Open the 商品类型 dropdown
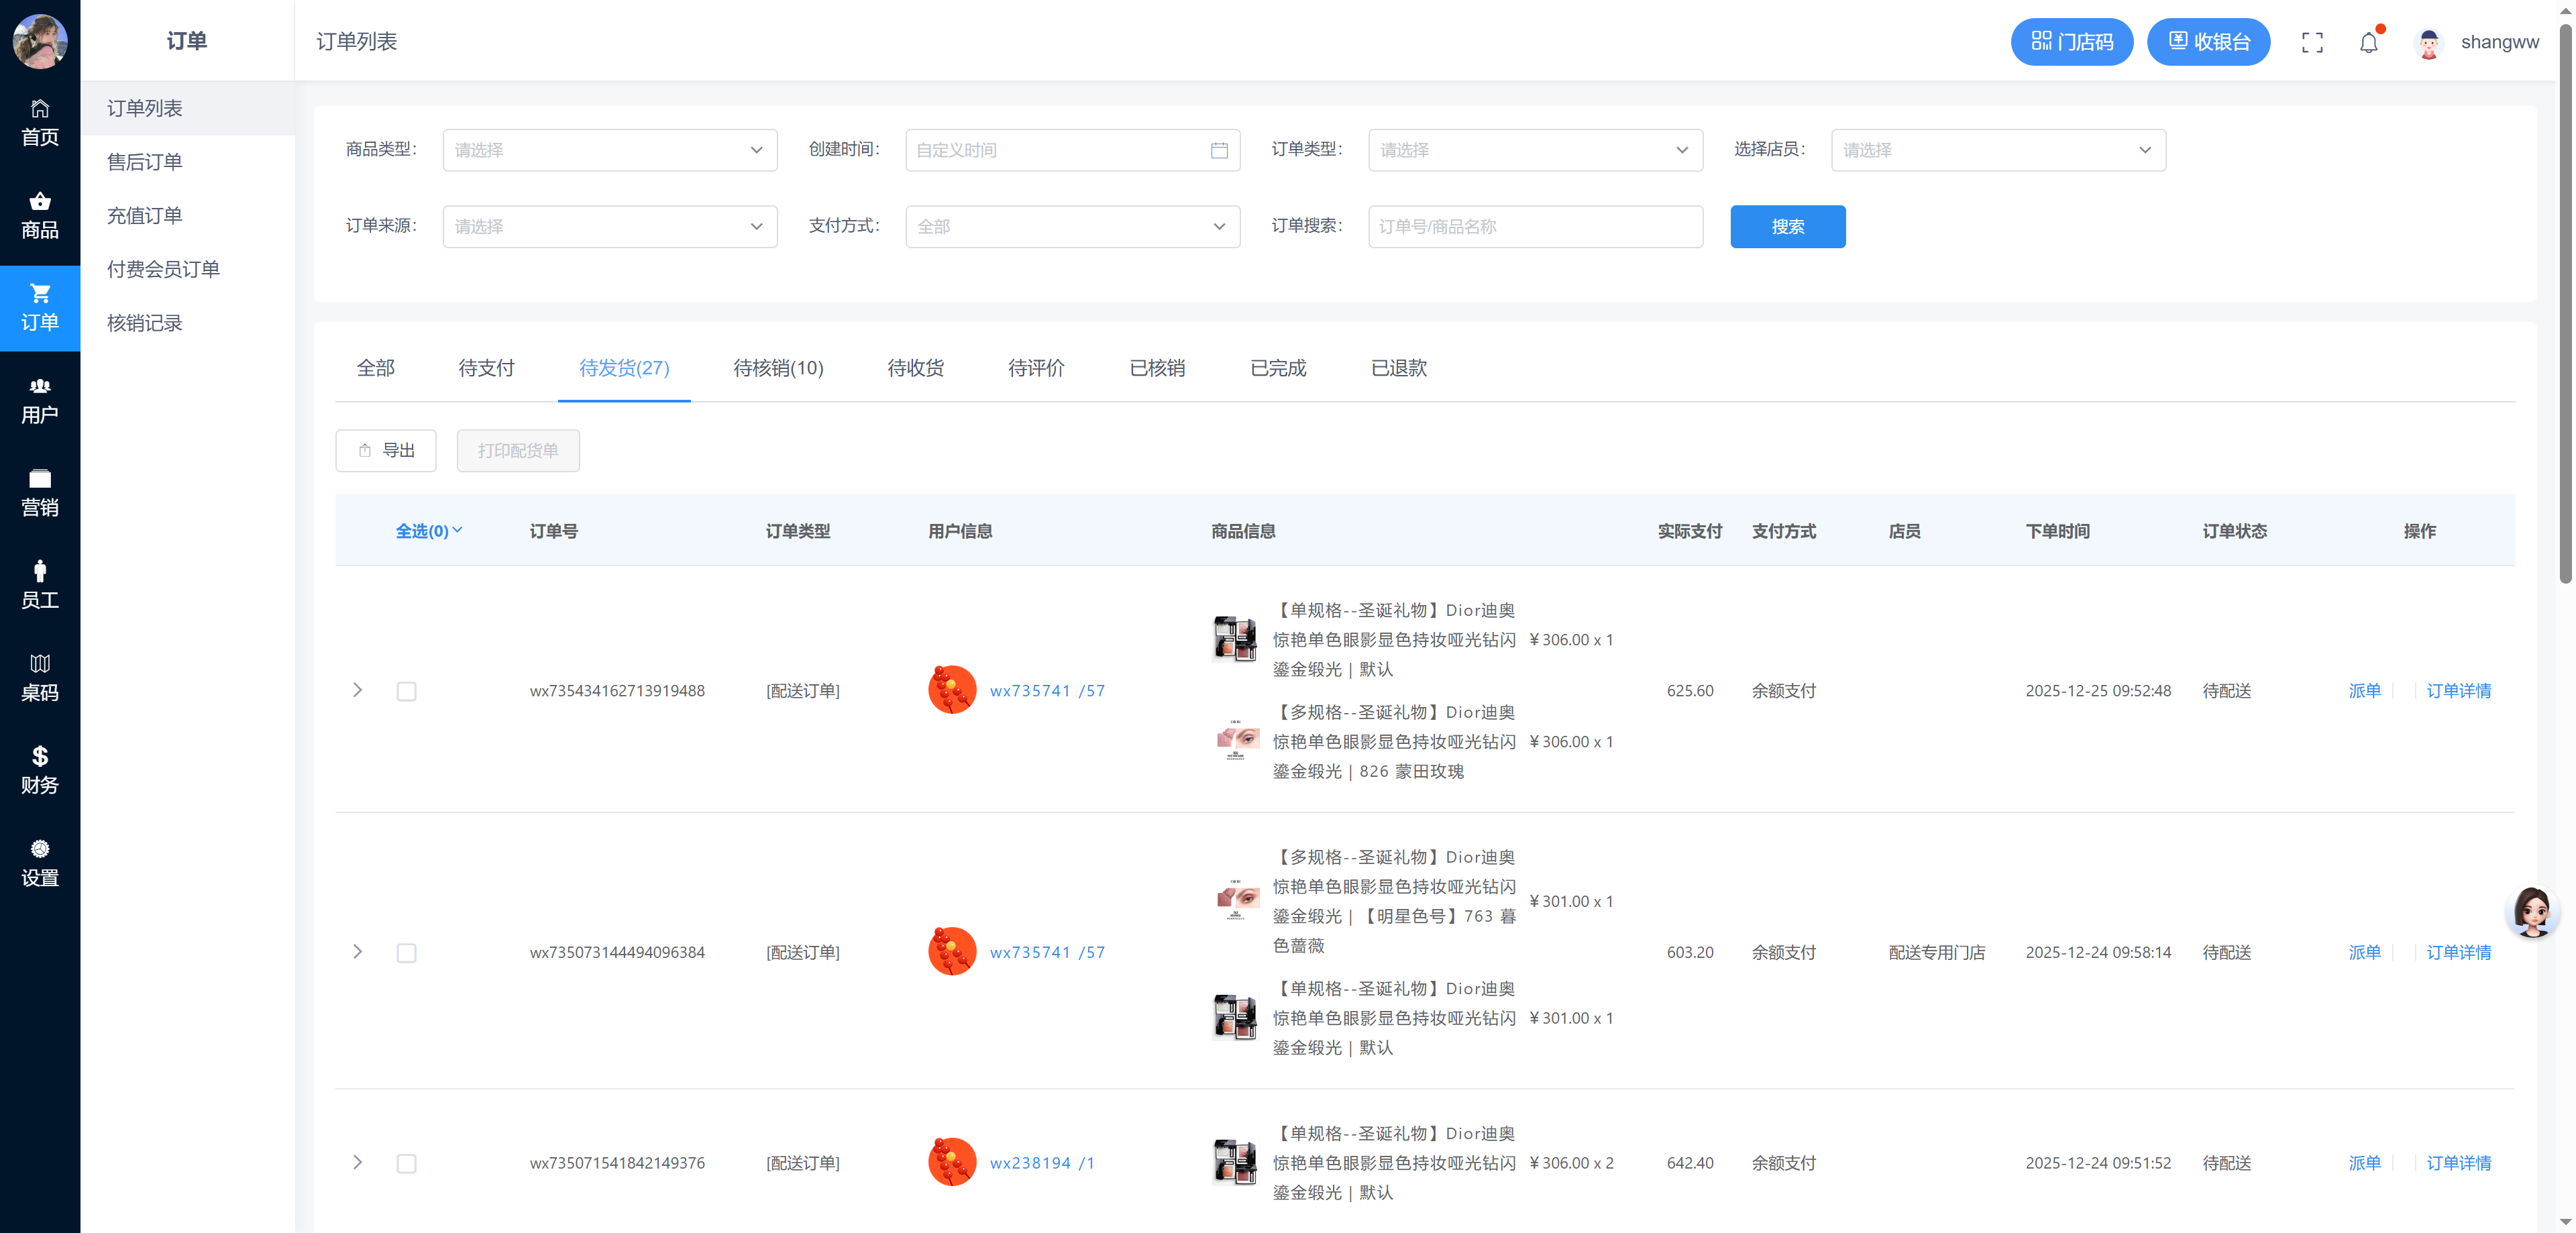The height and width of the screenshot is (1233, 2576). (609, 150)
